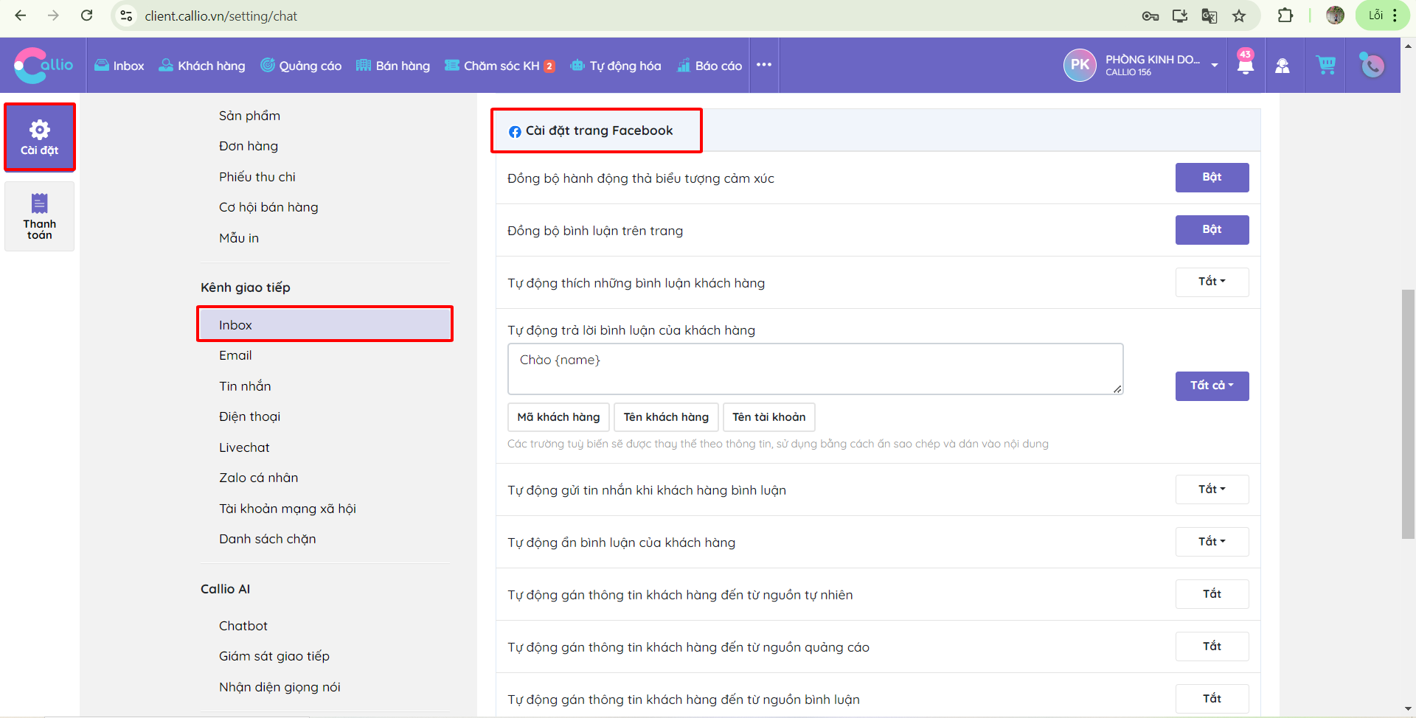Open the Khách hàng menu
Screen dimensions: 1416x718
pos(202,66)
